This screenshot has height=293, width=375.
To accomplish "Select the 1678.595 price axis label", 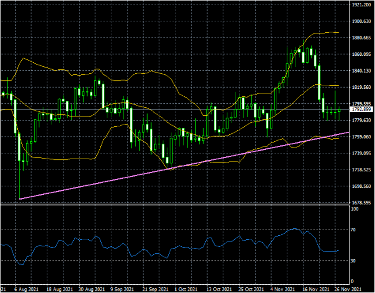I will 361,202.
